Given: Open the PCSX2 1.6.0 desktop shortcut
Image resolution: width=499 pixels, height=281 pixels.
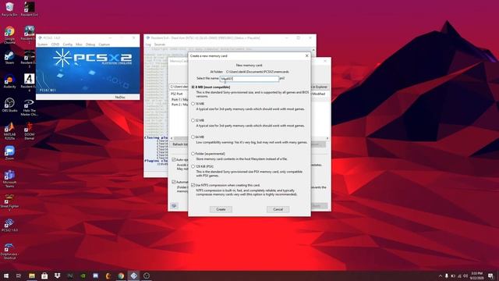Looking at the screenshot, I should click(9, 225).
